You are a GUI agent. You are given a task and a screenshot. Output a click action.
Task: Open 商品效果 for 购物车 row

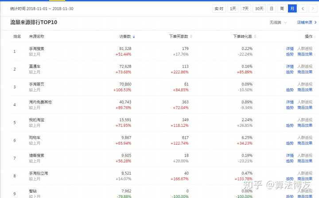point(305,143)
